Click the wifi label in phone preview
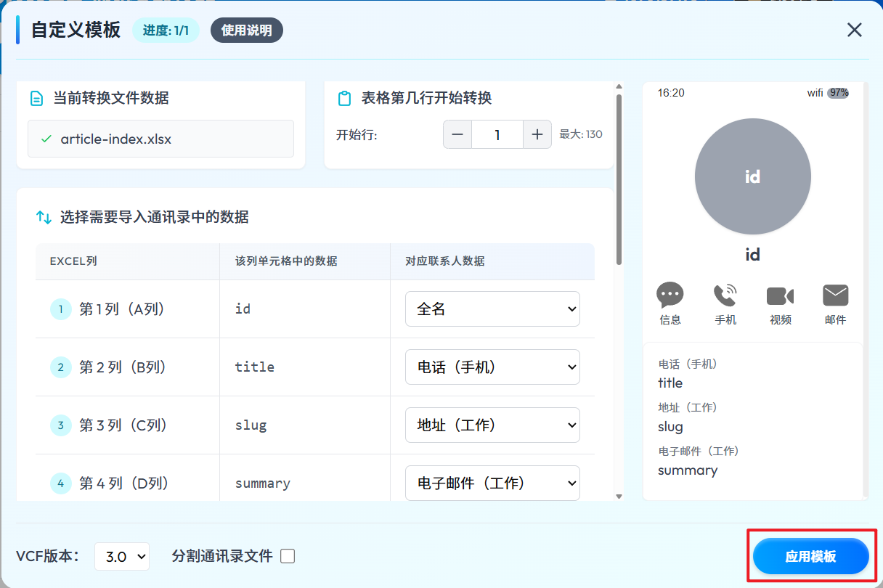This screenshot has height=588, width=883. 815,93
